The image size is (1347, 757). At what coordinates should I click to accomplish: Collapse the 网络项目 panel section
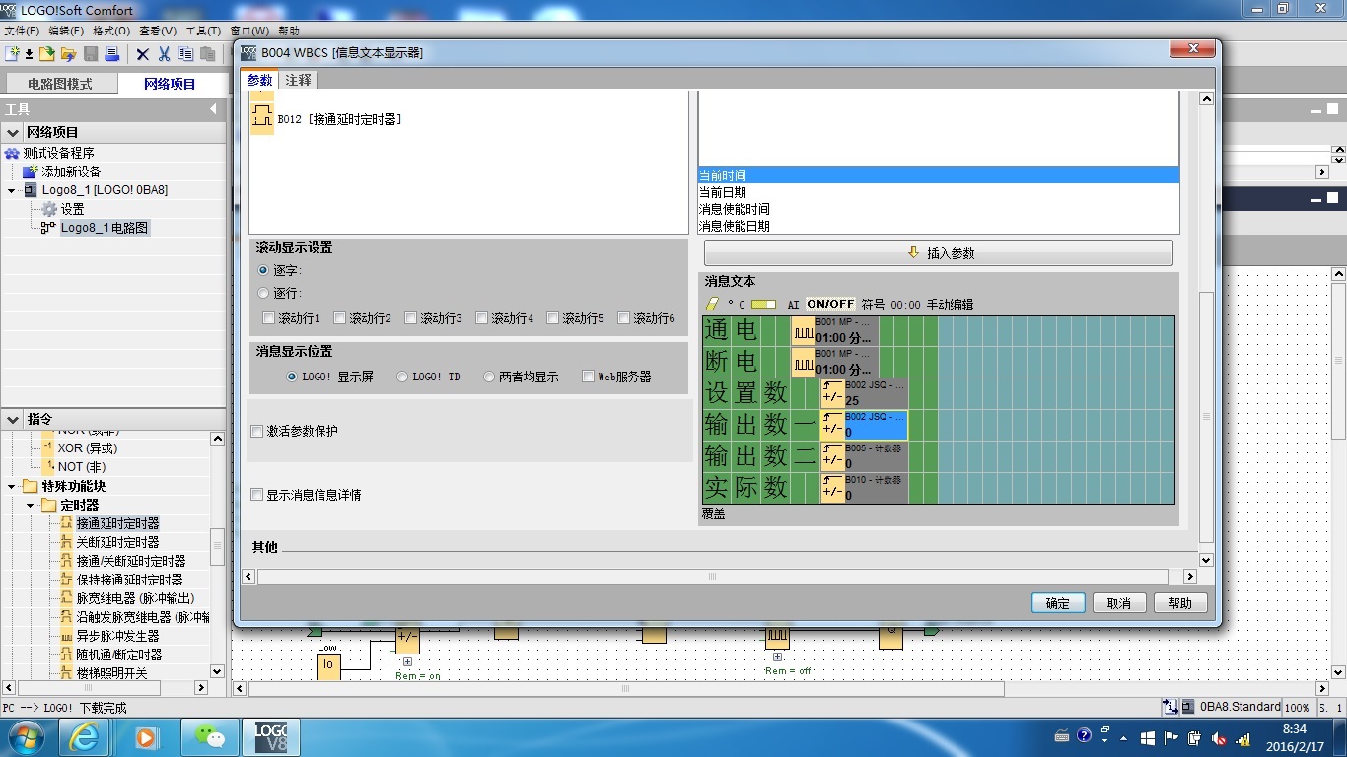[x=13, y=132]
